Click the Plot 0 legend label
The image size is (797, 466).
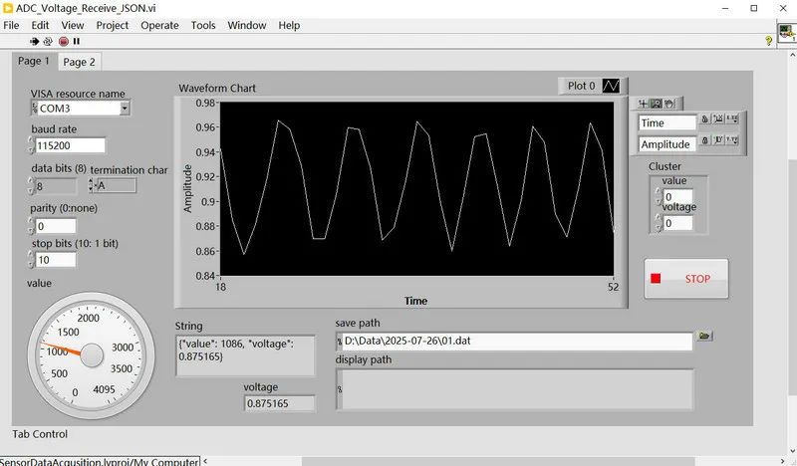click(581, 86)
